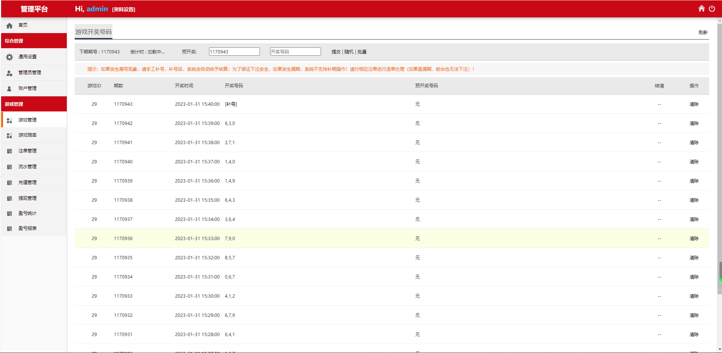Image resolution: width=722 pixels, height=353 pixels.
Task: Click the icon beside 盈亏统计
Action: (x=9, y=214)
